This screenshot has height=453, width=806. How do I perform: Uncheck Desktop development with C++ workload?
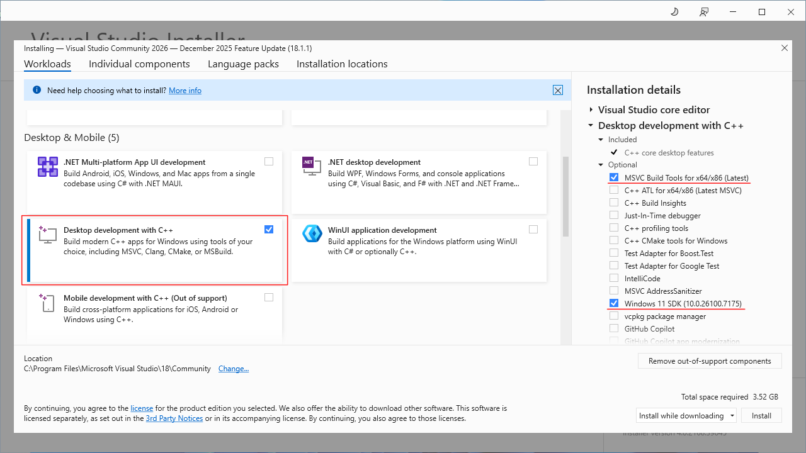(x=269, y=229)
